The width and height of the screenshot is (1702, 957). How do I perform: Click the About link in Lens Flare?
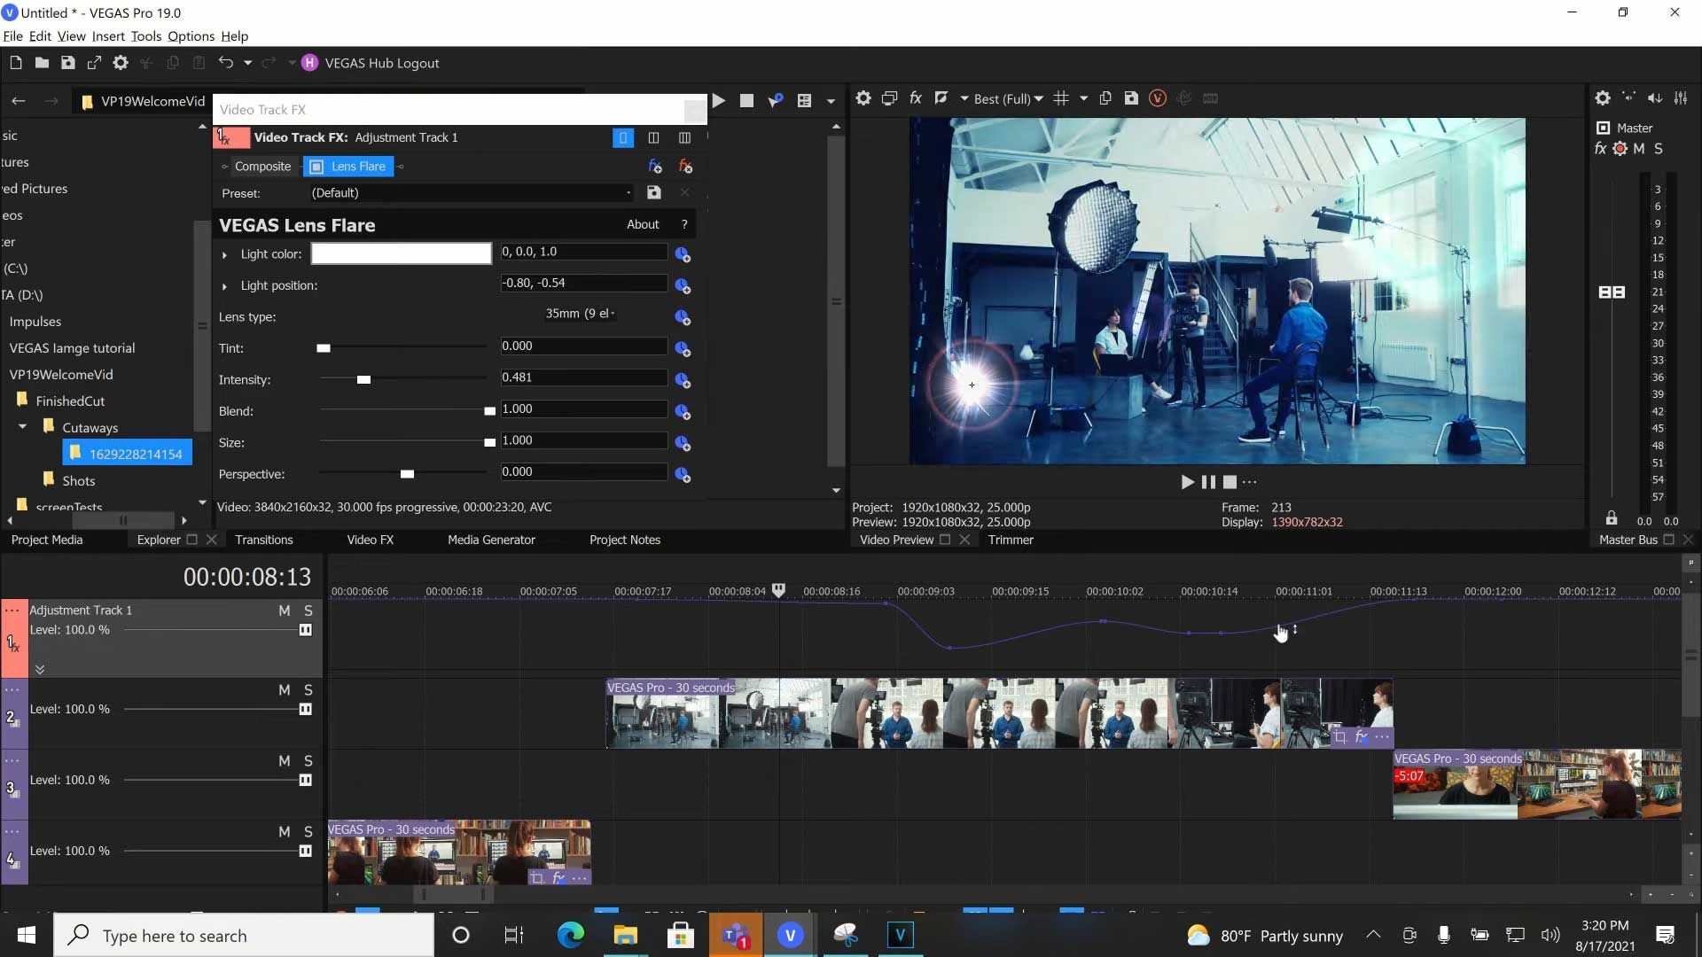point(643,225)
